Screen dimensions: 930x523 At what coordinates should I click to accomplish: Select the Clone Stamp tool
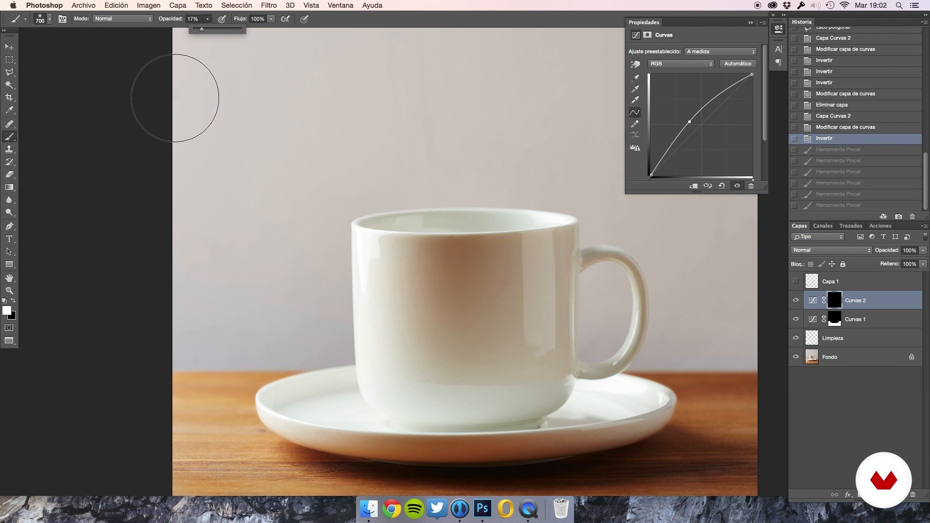pyautogui.click(x=9, y=149)
